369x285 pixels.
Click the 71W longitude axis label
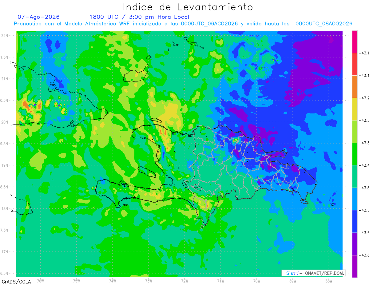(220, 281)
